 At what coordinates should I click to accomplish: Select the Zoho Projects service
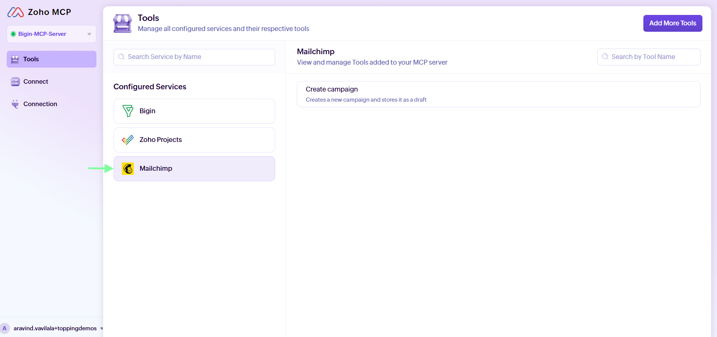click(194, 140)
